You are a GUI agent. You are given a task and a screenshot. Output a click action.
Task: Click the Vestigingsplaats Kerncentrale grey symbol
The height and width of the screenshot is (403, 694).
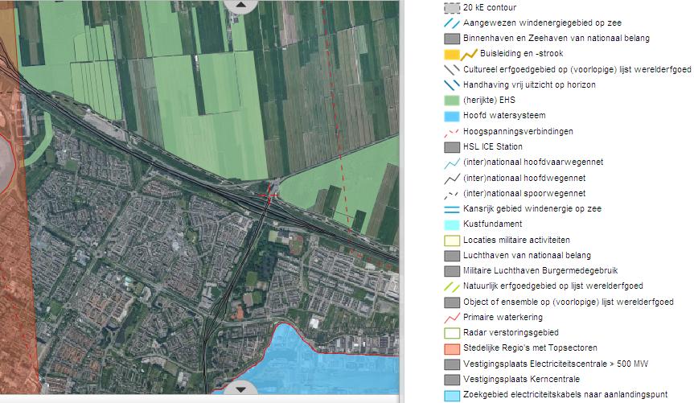(x=452, y=380)
